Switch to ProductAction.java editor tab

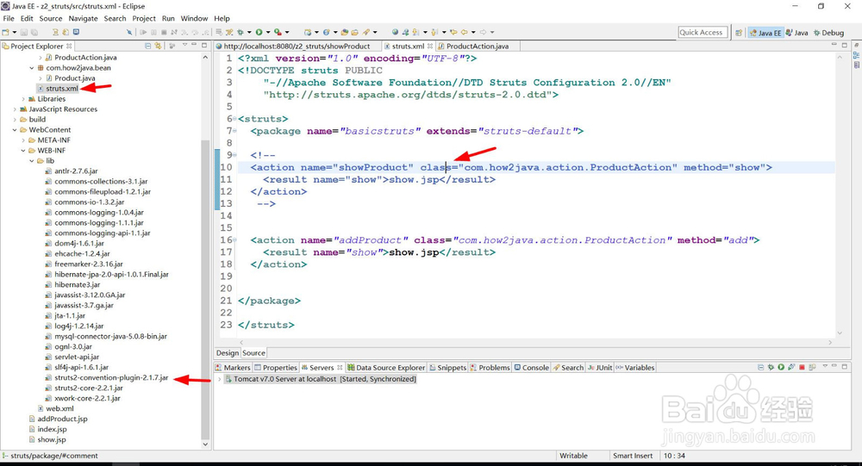click(478, 47)
